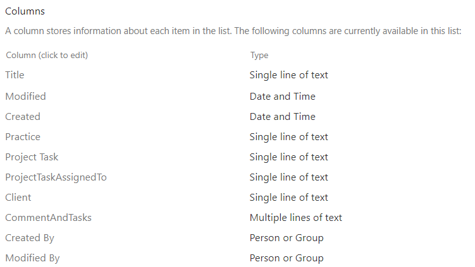Edit the Modified column
The height and width of the screenshot is (267, 475).
(25, 97)
